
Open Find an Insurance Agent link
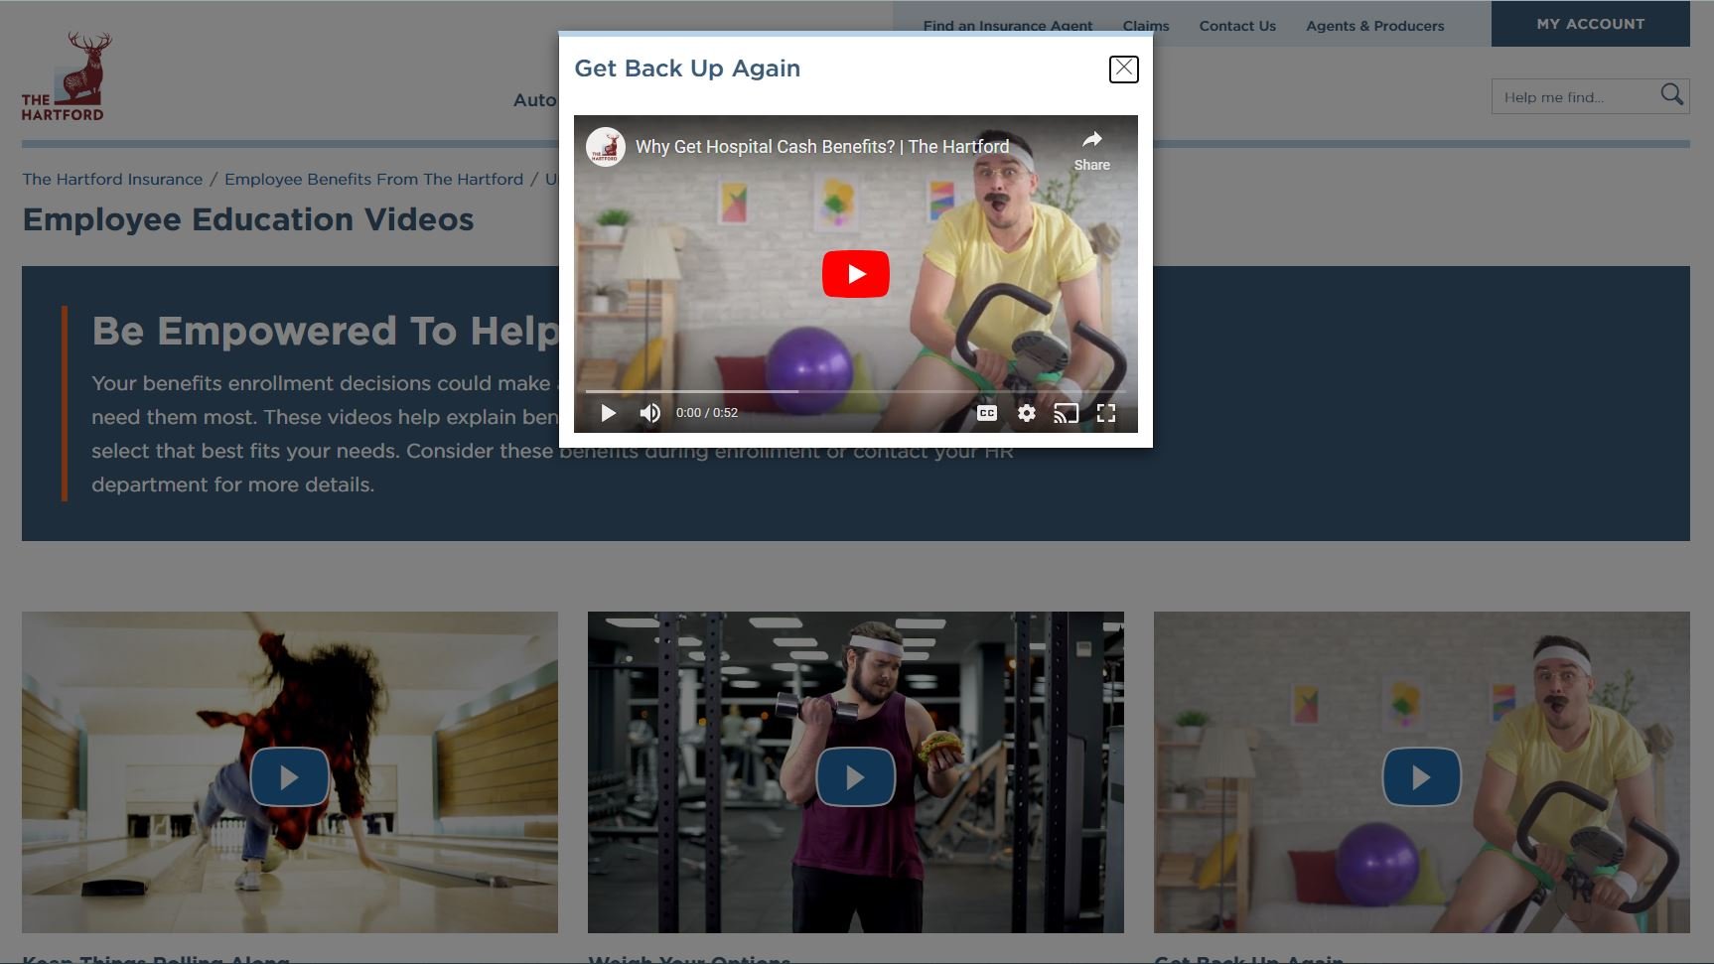1007,26
